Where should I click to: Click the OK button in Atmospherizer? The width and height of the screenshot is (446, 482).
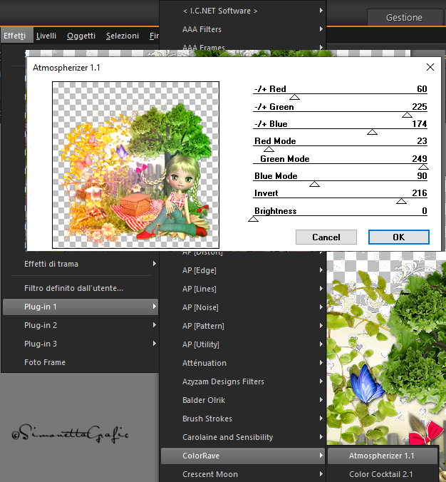click(399, 237)
